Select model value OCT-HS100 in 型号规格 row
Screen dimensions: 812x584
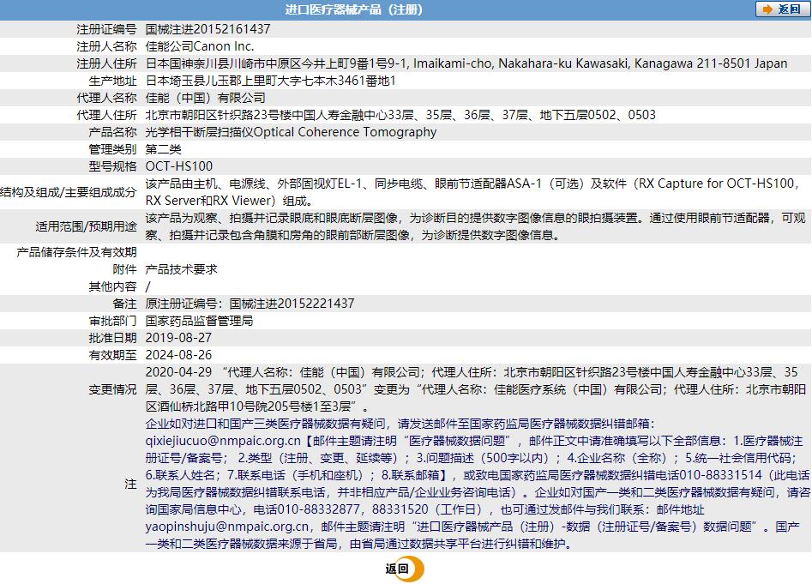point(178,166)
